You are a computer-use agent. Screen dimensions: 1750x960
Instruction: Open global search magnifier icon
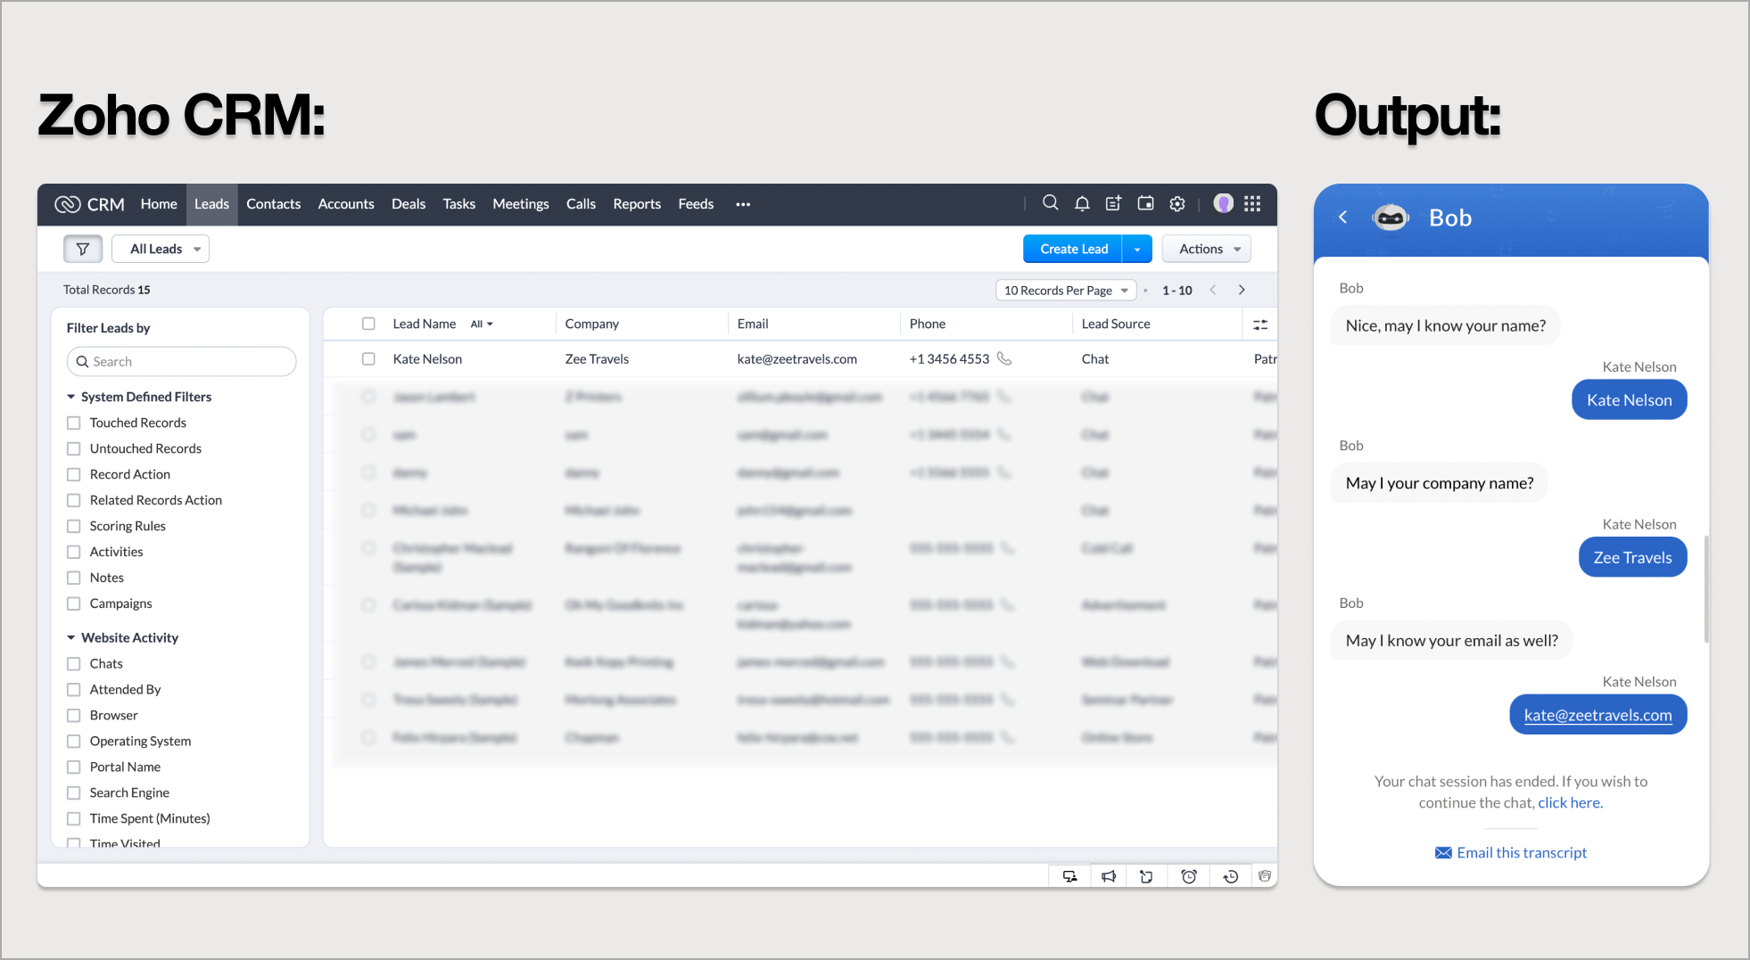click(x=1051, y=203)
